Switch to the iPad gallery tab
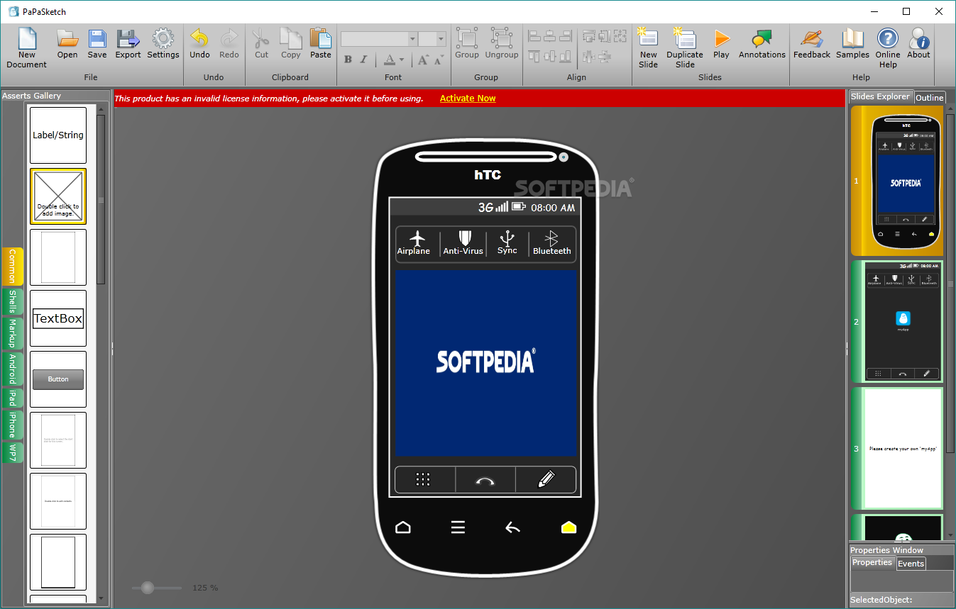 pos(13,398)
